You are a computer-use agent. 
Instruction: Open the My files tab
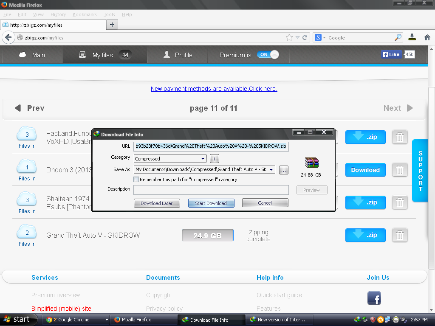105,55
